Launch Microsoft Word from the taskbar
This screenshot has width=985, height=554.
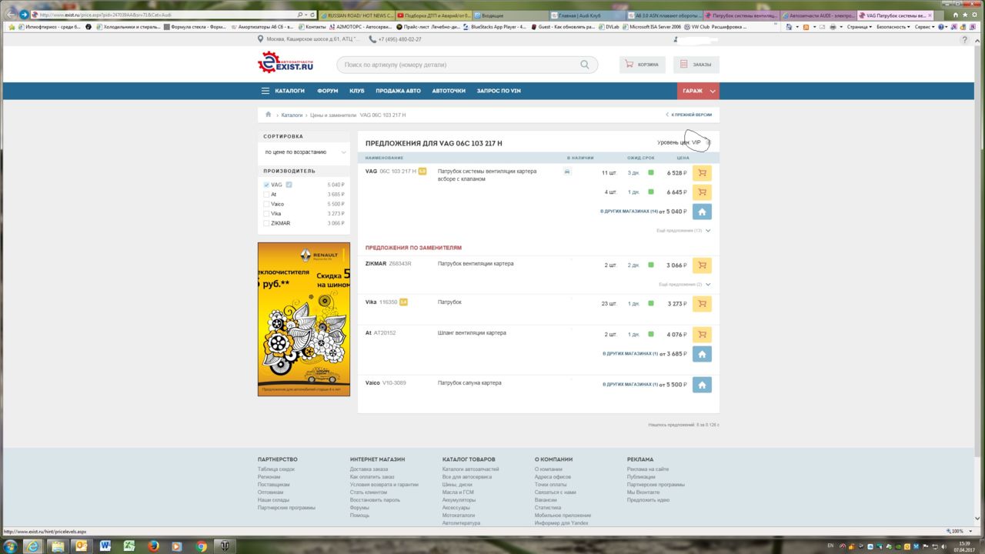coord(105,546)
